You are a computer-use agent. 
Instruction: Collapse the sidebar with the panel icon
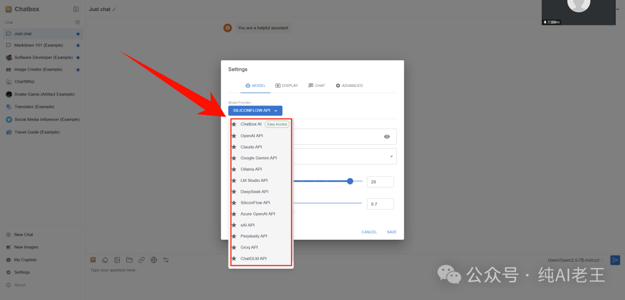click(x=76, y=9)
